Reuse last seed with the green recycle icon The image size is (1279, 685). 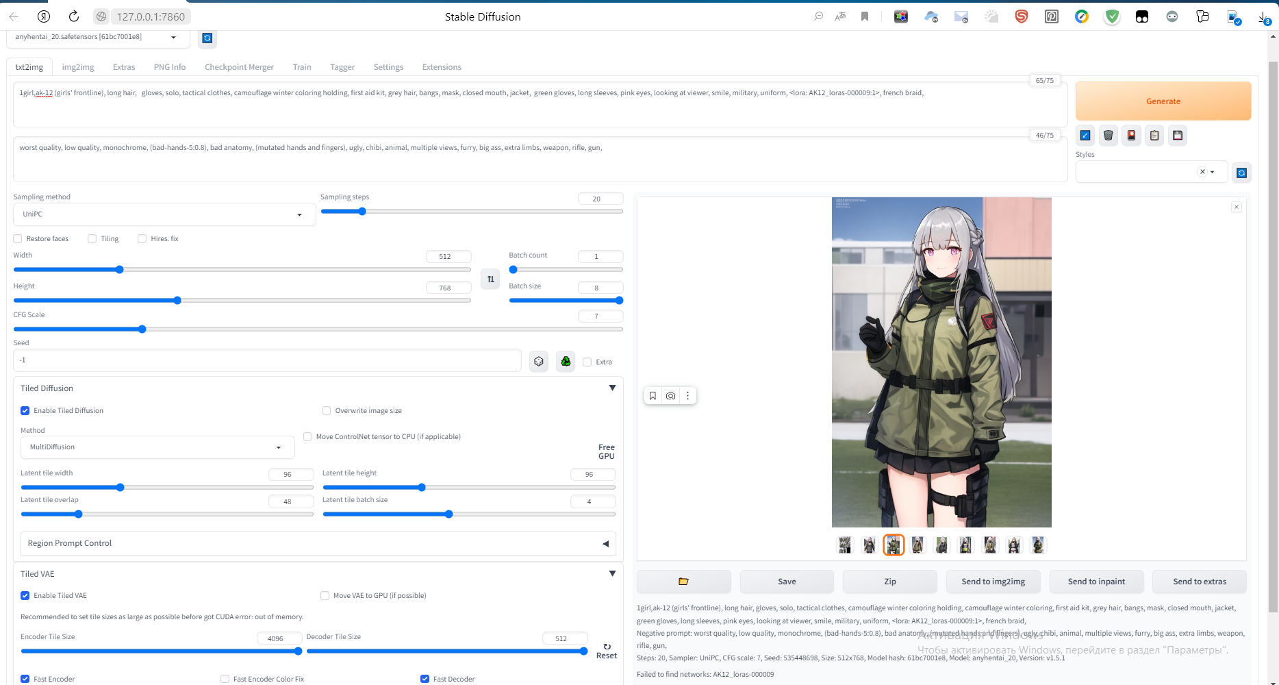pyautogui.click(x=566, y=361)
